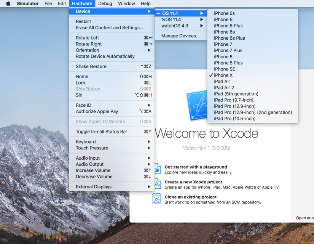Click the Xcode blueprint app icon
This screenshot has width=314, height=244.
(x=197, y=105)
